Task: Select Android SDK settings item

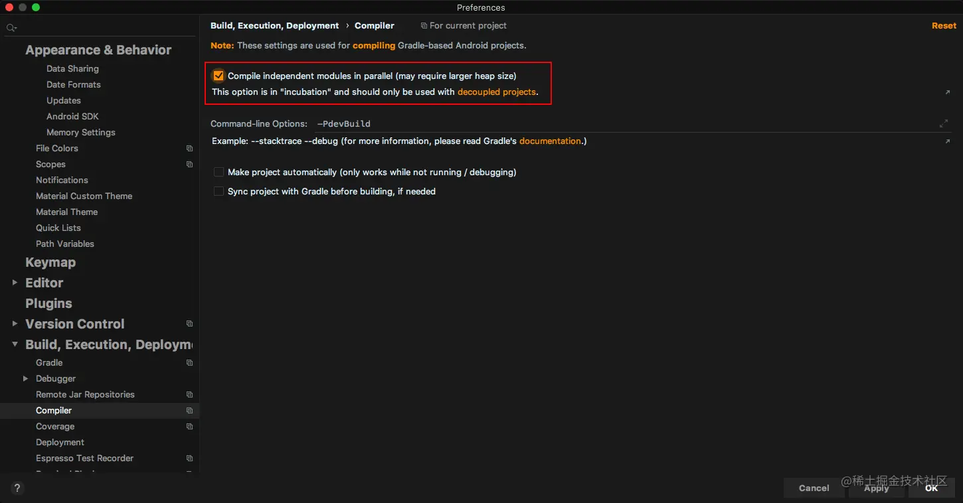Action: coord(72,117)
